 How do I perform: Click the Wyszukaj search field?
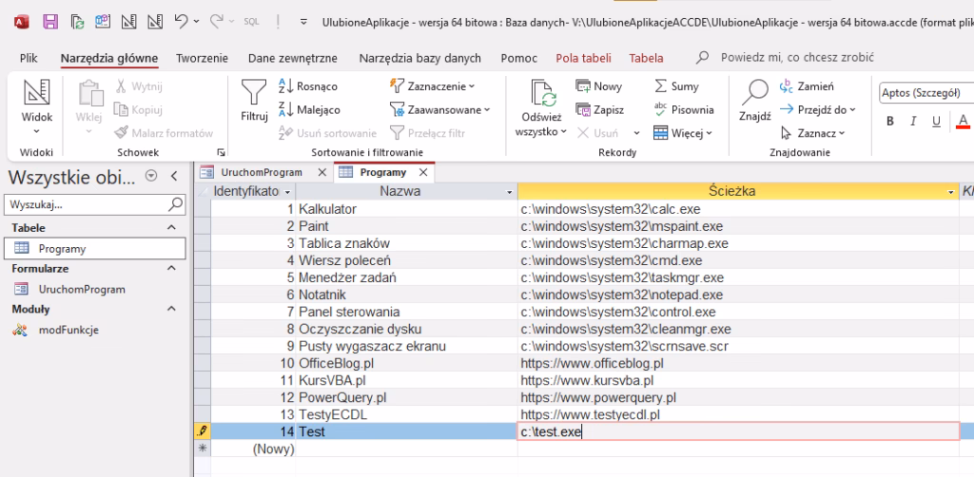(95, 204)
